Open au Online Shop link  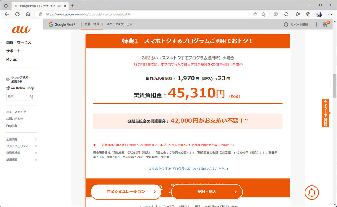click(20, 88)
